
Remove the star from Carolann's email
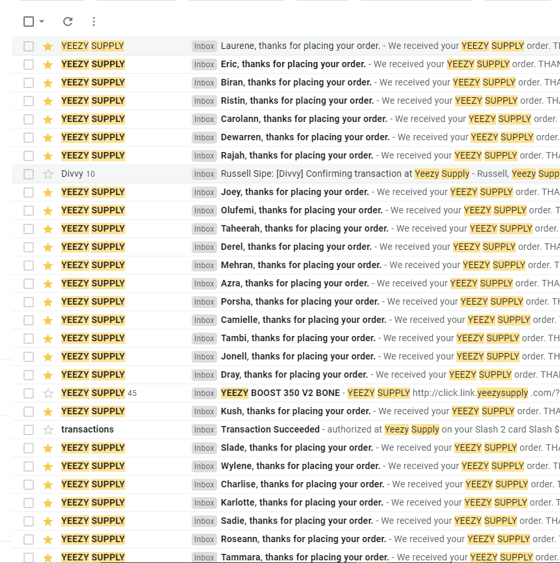[x=48, y=119]
